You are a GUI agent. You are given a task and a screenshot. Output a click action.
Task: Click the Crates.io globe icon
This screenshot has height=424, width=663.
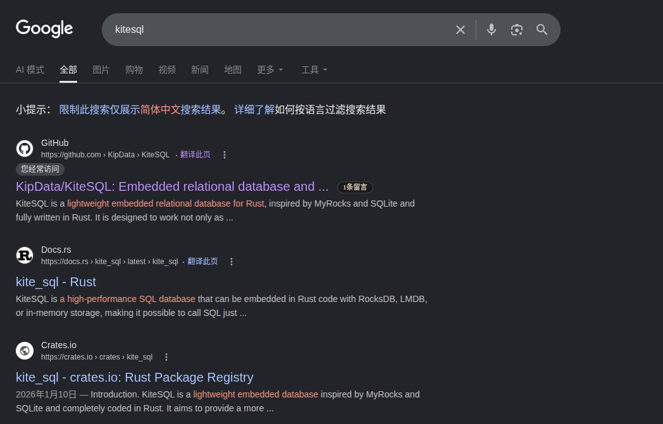pos(25,351)
